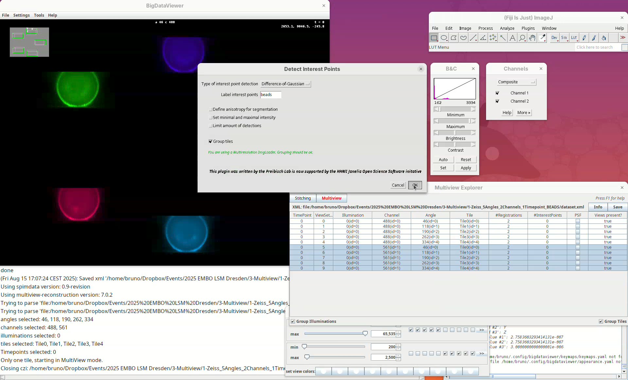Choose the Angle tool

pos(483,38)
